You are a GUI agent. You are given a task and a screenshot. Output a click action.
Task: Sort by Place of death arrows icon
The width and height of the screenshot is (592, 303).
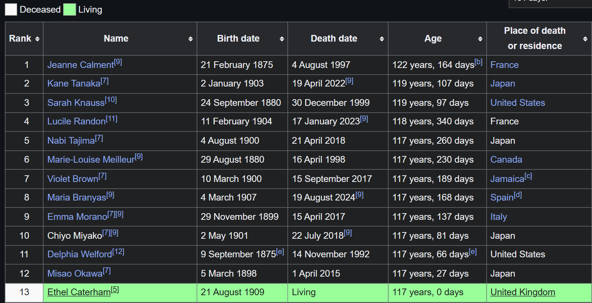[x=585, y=39]
